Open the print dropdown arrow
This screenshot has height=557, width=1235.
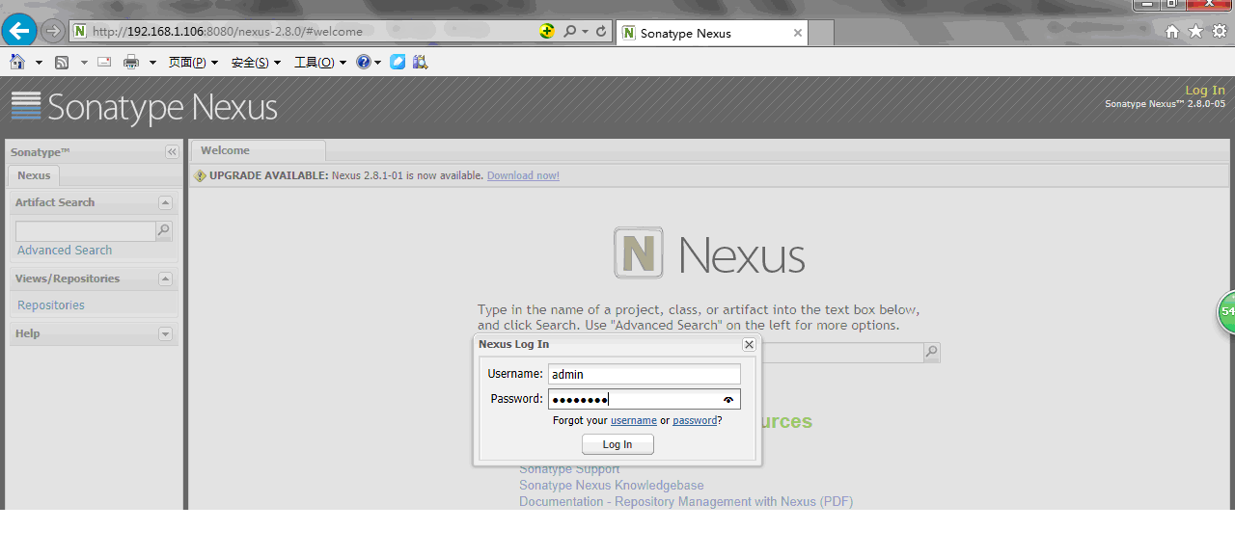click(x=152, y=63)
